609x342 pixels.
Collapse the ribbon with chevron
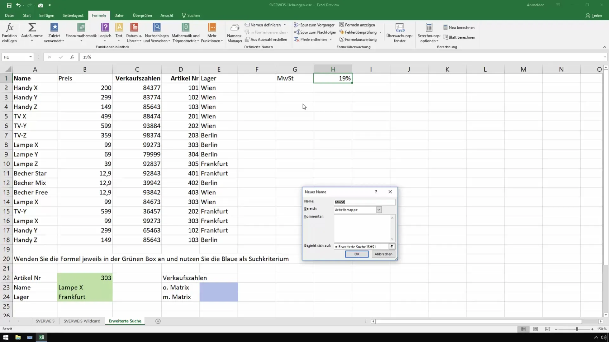coord(605,47)
